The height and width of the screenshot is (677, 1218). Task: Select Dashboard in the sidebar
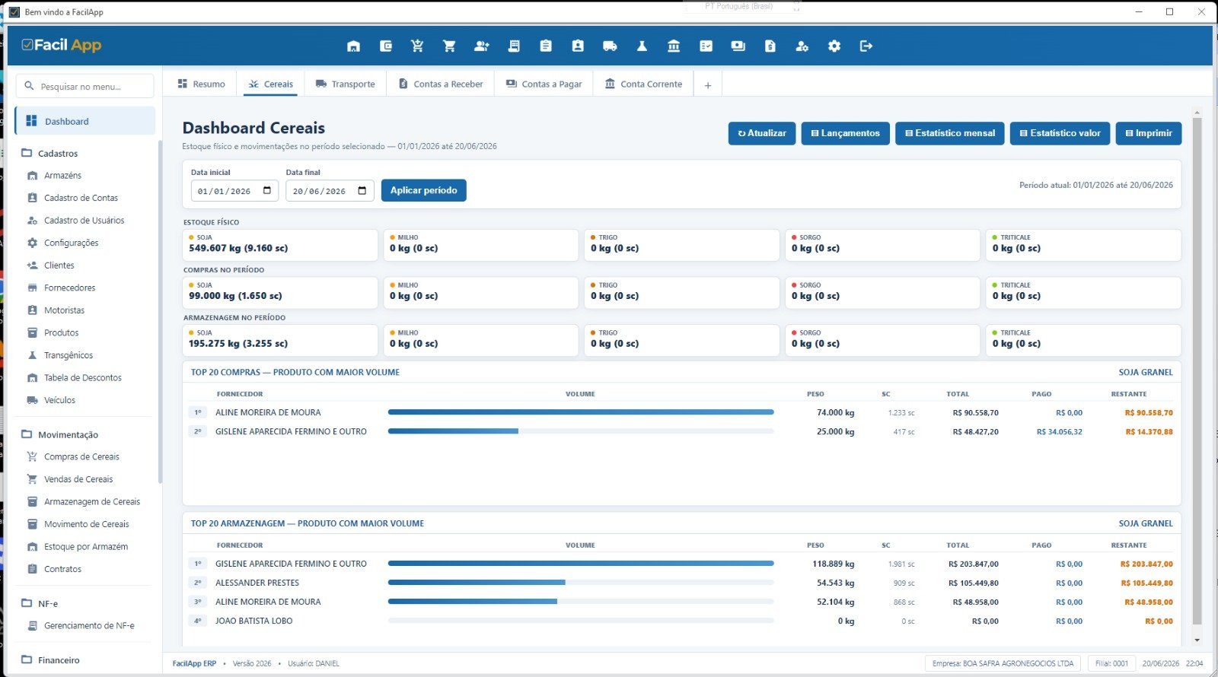[x=85, y=121]
